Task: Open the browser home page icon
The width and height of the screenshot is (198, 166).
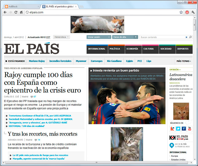Action: (21, 12)
